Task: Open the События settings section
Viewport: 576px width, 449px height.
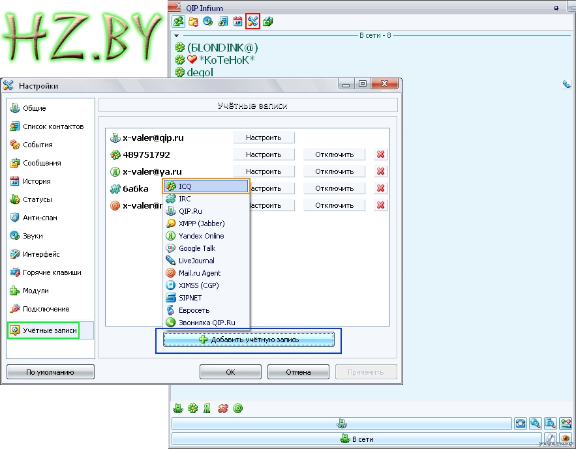Action: pyautogui.click(x=31, y=145)
